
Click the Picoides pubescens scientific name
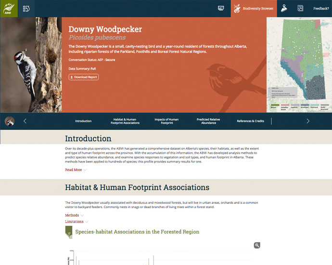(x=97, y=38)
